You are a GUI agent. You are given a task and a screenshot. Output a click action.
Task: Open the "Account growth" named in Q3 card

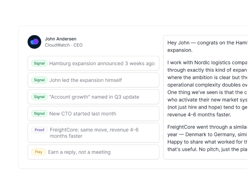point(93,97)
